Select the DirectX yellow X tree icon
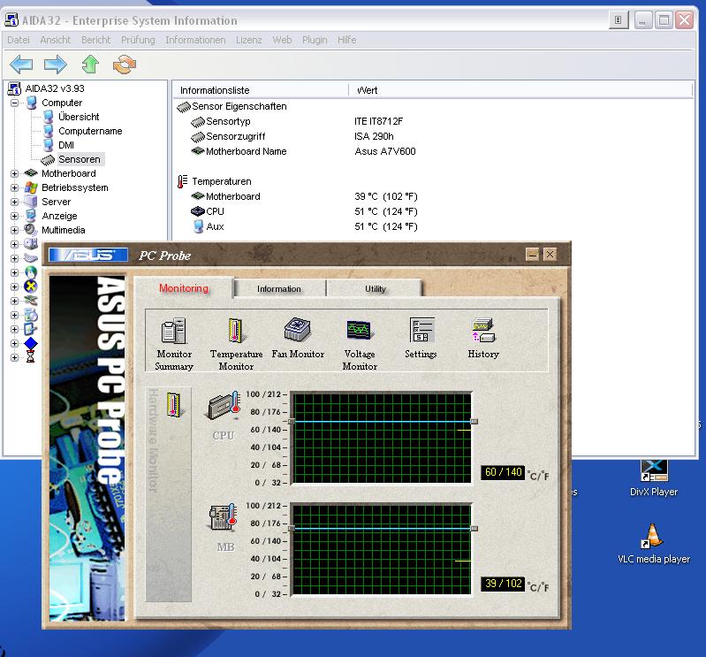This screenshot has width=706, height=657. [x=31, y=286]
